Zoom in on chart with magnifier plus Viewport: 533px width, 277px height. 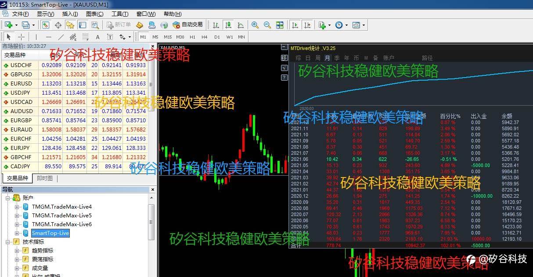point(255,25)
